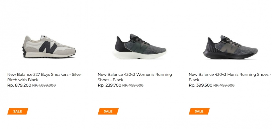Click the 430v3 Women's Running Shoes title
This screenshot has height=129, width=272.
pyautogui.click(x=135, y=77)
